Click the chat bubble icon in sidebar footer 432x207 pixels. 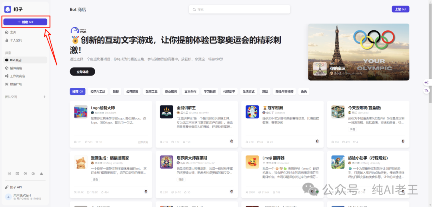[25, 173]
